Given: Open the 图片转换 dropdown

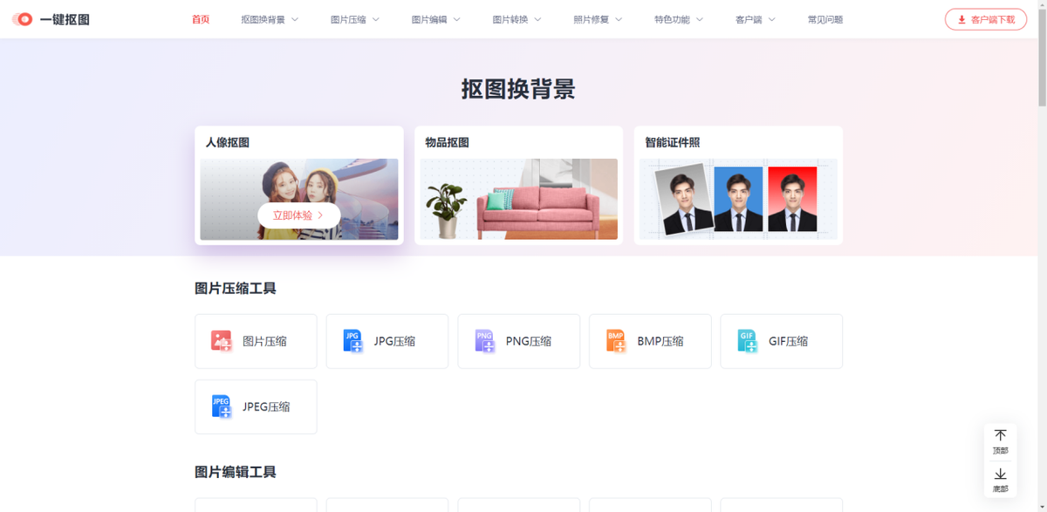Looking at the screenshot, I should (x=513, y=17).
